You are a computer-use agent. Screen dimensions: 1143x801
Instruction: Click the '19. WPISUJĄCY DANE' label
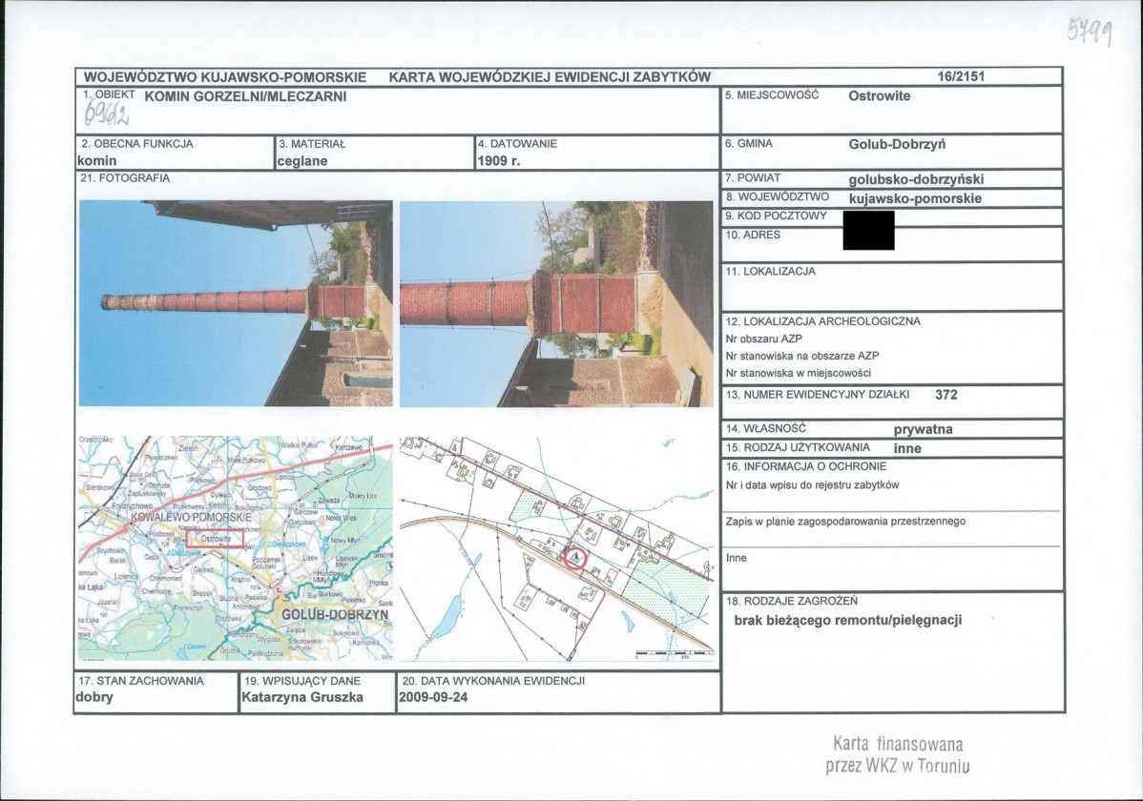tap(302, 681)
